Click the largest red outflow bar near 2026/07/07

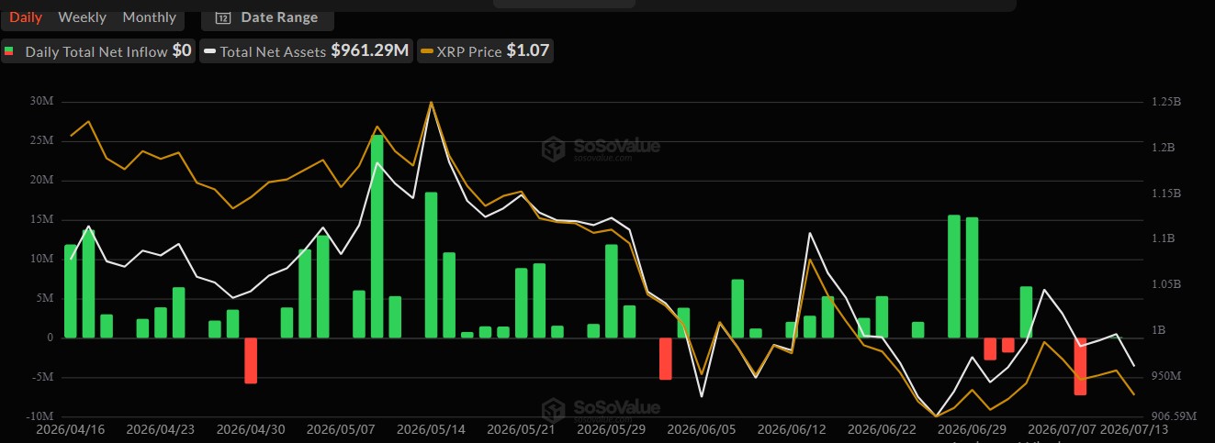click(x=1080, y=366)
